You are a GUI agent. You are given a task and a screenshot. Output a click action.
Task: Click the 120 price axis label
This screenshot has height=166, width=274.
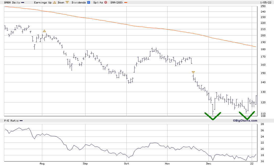click(x=263, y=102)
